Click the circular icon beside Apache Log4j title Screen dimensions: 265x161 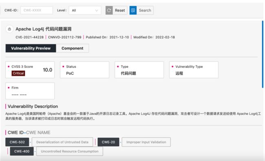(x=9, y=29)
